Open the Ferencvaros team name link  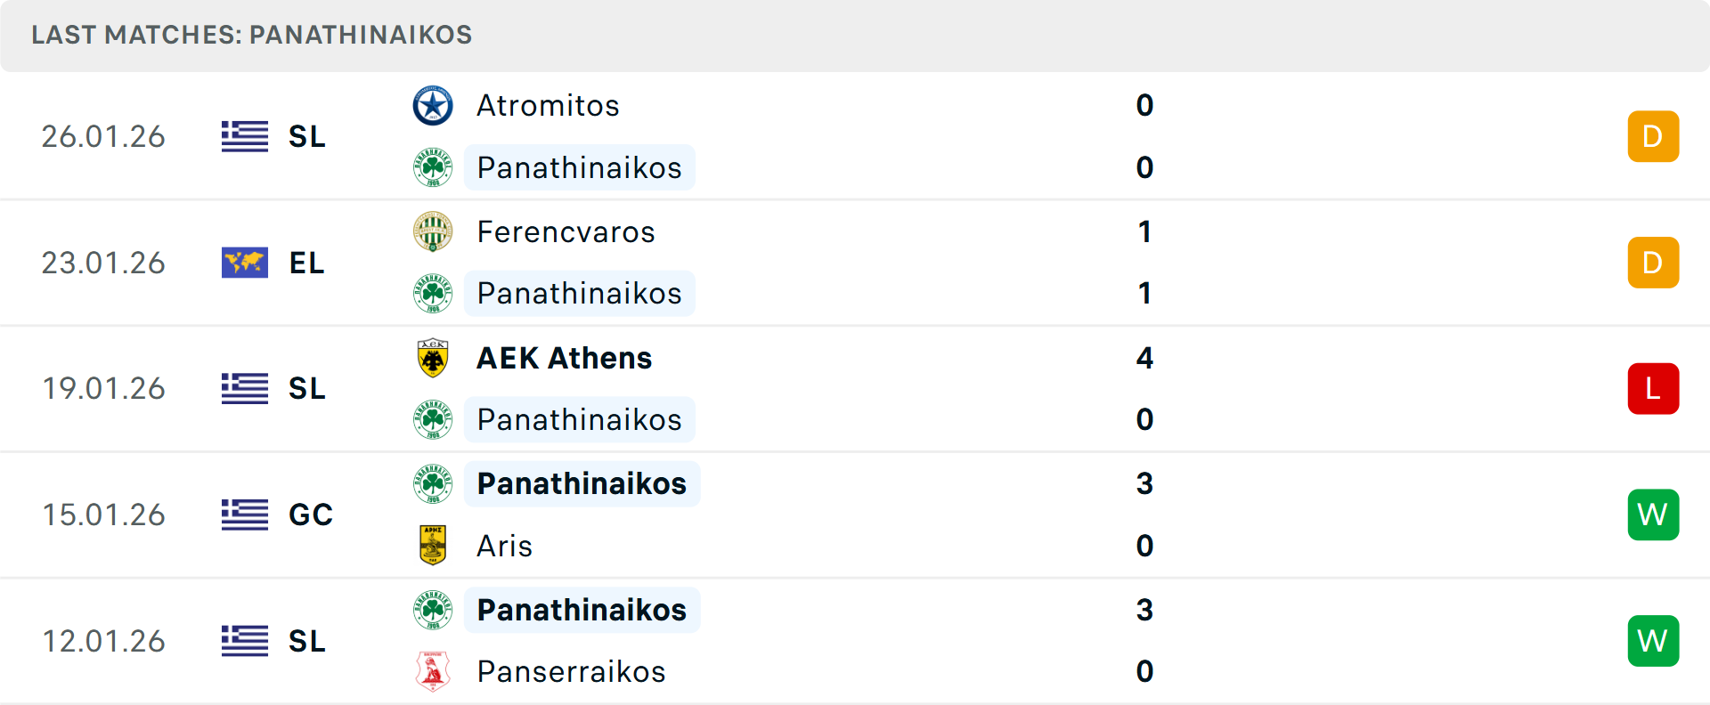pos(566,231)
